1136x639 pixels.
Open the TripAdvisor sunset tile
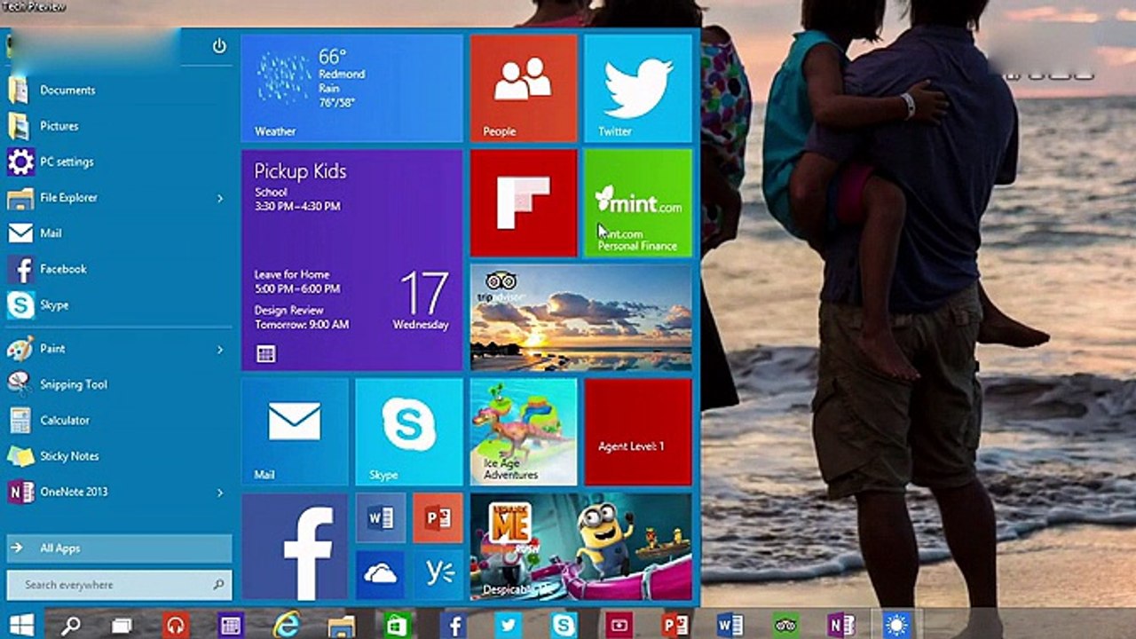tap(581, 318)
